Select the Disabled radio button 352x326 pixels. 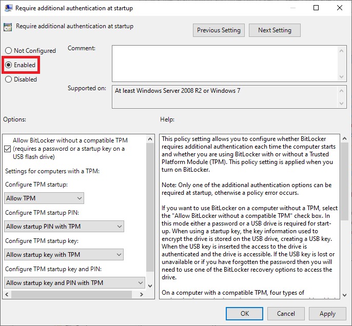(x=8, y=79)
